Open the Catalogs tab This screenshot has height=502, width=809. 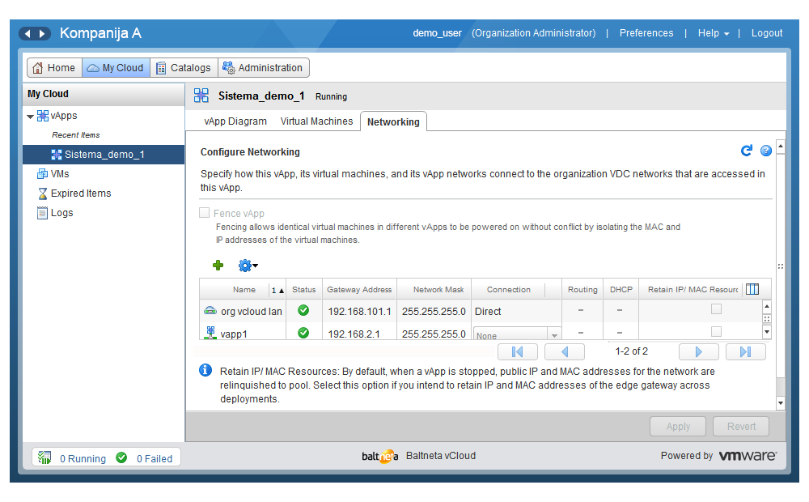184,68
